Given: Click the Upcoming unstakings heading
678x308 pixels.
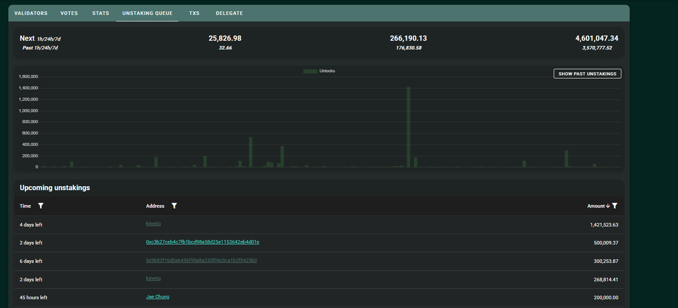Looking at the screenshot, I should [x=55, y=187].
